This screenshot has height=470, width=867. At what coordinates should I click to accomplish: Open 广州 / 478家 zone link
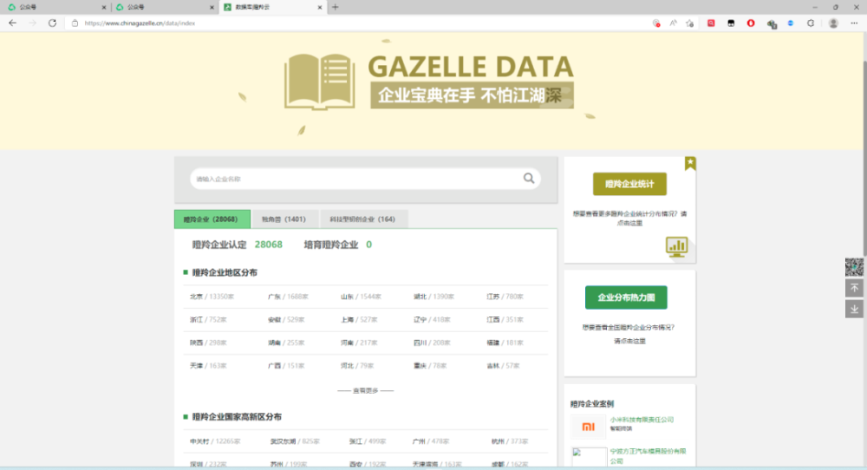(431, 441)
